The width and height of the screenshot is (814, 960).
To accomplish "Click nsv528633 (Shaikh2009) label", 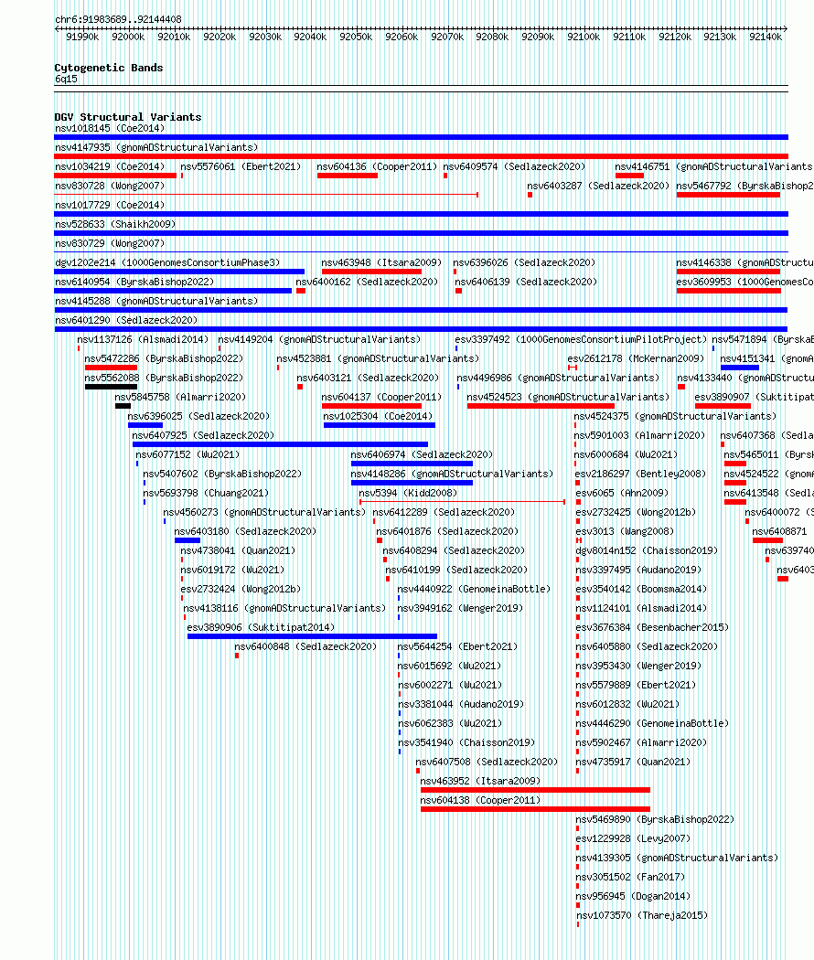I will click(115, 224).
